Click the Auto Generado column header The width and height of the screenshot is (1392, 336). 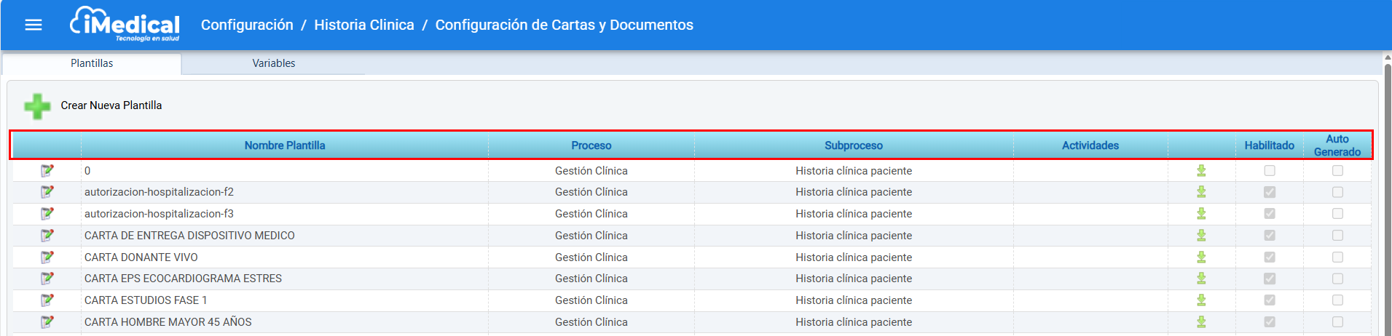1337,145
